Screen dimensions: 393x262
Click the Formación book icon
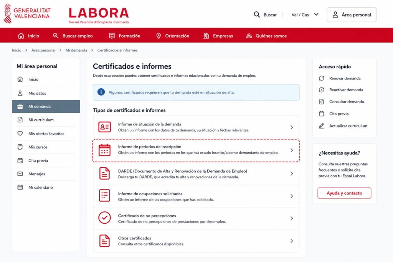coord(112,36)
